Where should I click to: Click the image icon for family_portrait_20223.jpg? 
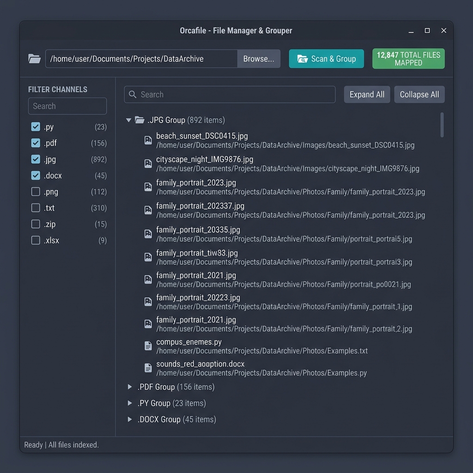(148, 302)
